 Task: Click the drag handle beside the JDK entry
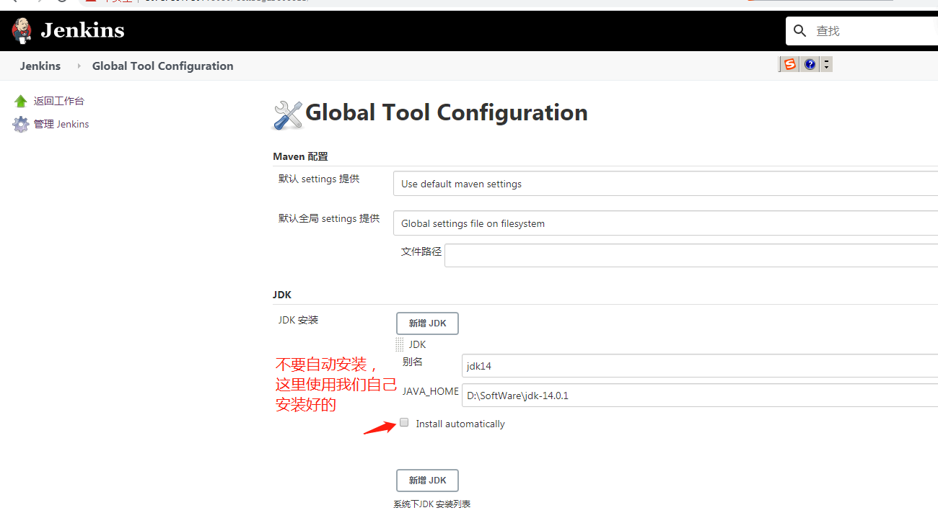[x=400, y=344]
